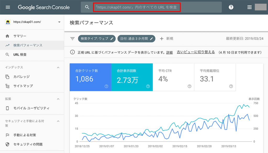Screen dimensions: 268x153
Task: Click the search magnifier icon in top bar
Action: 87,7
